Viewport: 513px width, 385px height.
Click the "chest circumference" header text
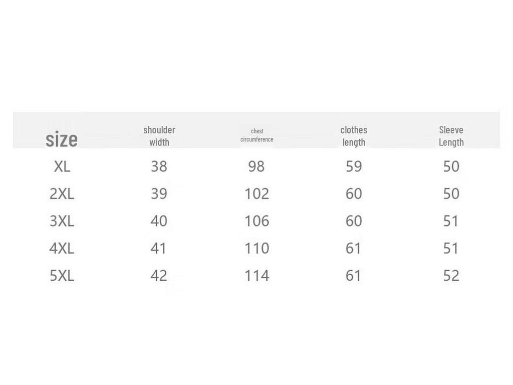point(257,135)
